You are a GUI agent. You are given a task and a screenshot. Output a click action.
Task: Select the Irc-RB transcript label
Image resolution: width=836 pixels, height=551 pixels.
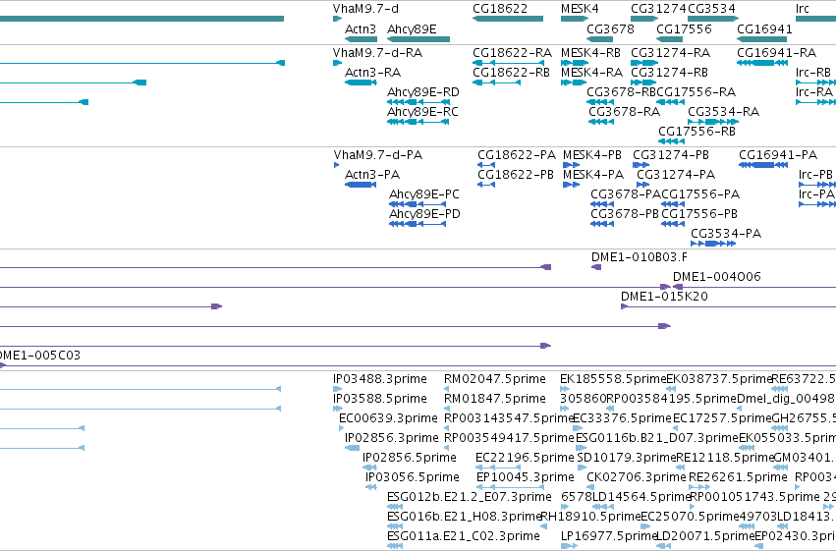tap(813, 73)
